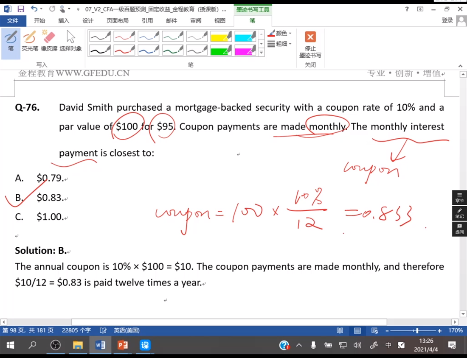Viewport: 467px width, 358px height.
Task: Choose the thin red pen style
Action: (124, 36)
